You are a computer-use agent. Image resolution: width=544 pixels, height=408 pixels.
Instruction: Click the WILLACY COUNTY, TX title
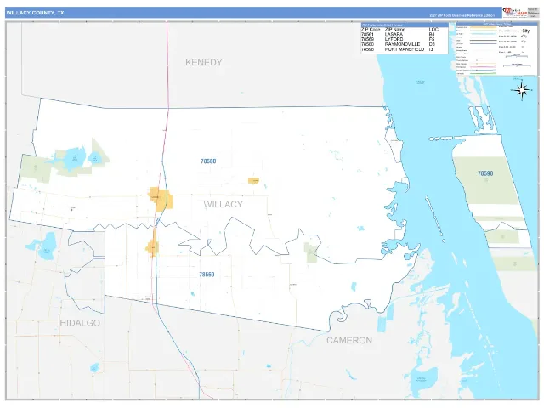point(35,13)
